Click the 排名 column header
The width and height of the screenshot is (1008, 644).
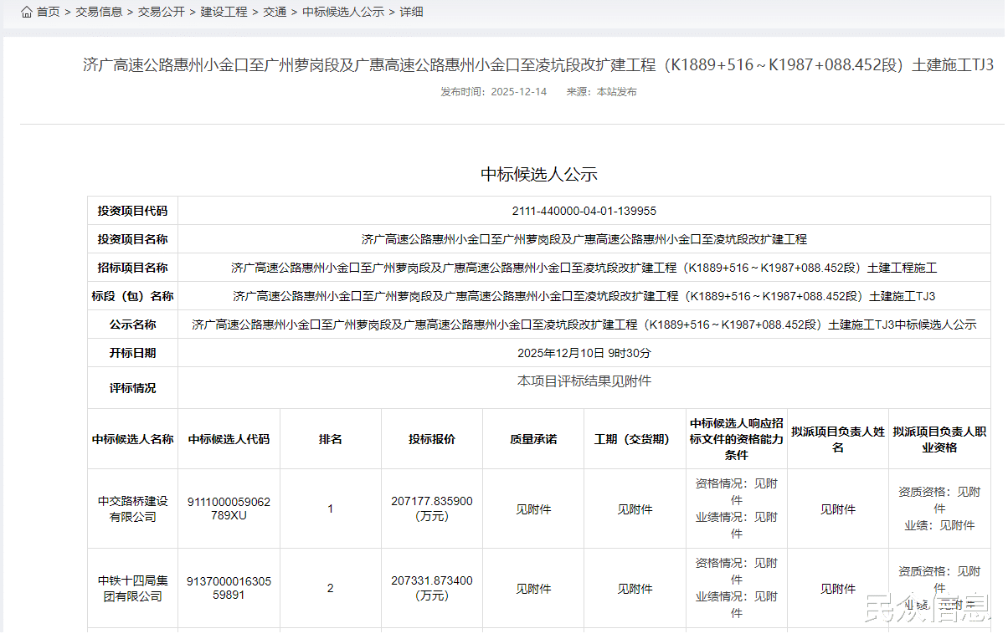click(x=330, y=439)
